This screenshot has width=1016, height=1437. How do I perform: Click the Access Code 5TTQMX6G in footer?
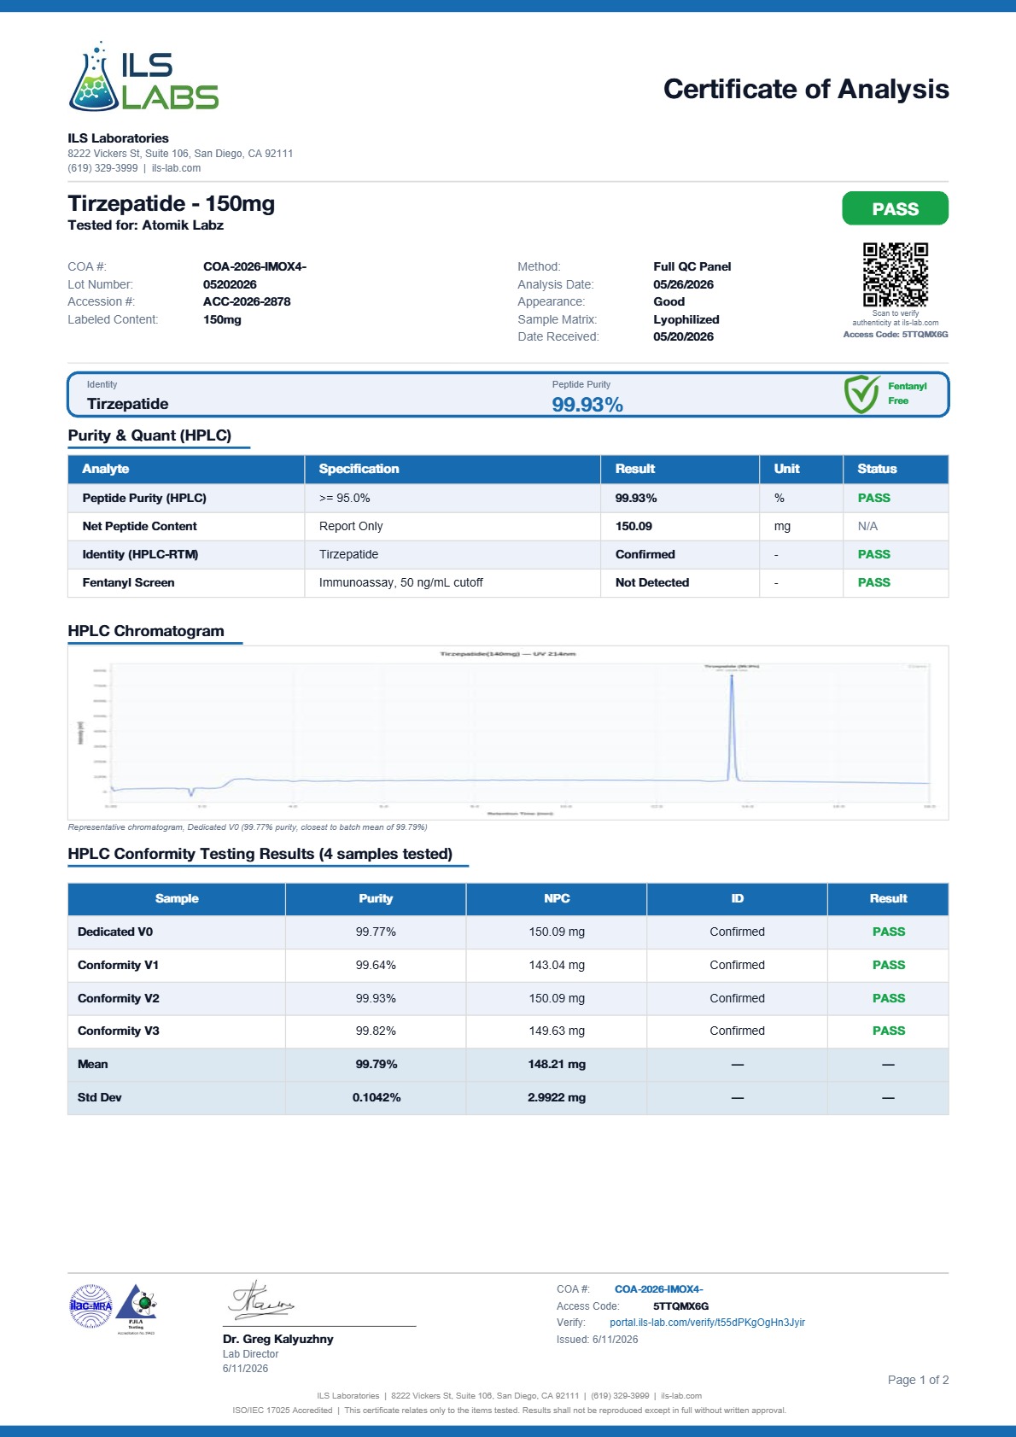point(680,1306)
